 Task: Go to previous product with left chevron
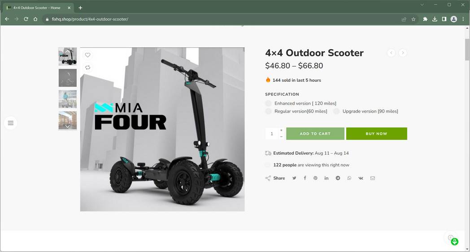[391, 53]
